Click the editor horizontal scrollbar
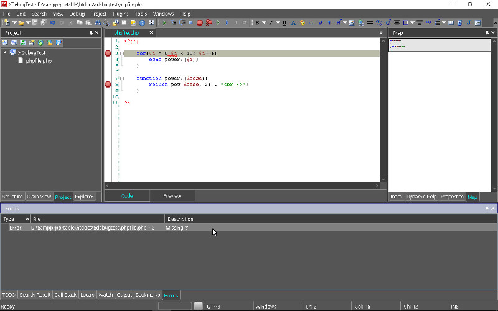Image resolution: width=498 pixels, height=311 pixels. click(x=242, y=185)
